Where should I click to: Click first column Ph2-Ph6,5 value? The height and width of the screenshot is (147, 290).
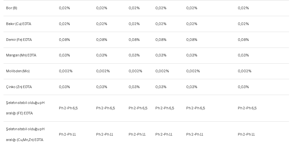pyautogui.click(x=68, y=108)
